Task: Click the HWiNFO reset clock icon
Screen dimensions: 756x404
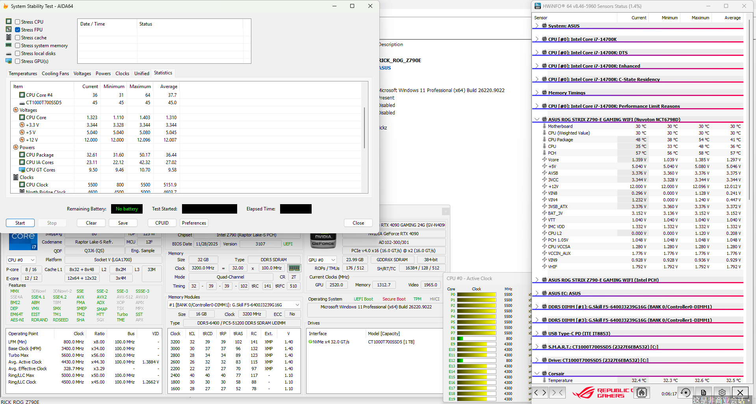Action: click(685, 392)
